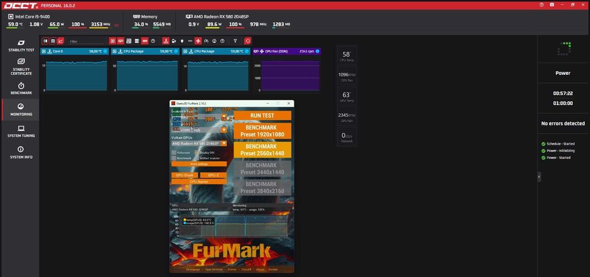The image size is (590, 277).
Task: Click the AMD Radeon GPU card icon
Action: pos(189,17)
